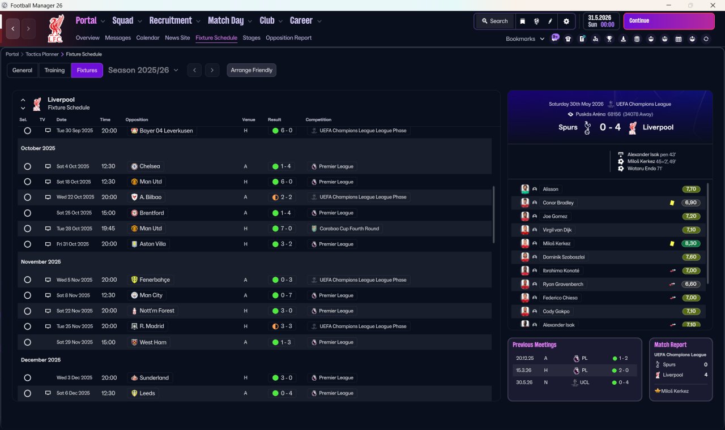This screenshot has width=725, height=430.
Task: Select the Bayer 04 Leverkusen fixture radio button
Action: 27,131
